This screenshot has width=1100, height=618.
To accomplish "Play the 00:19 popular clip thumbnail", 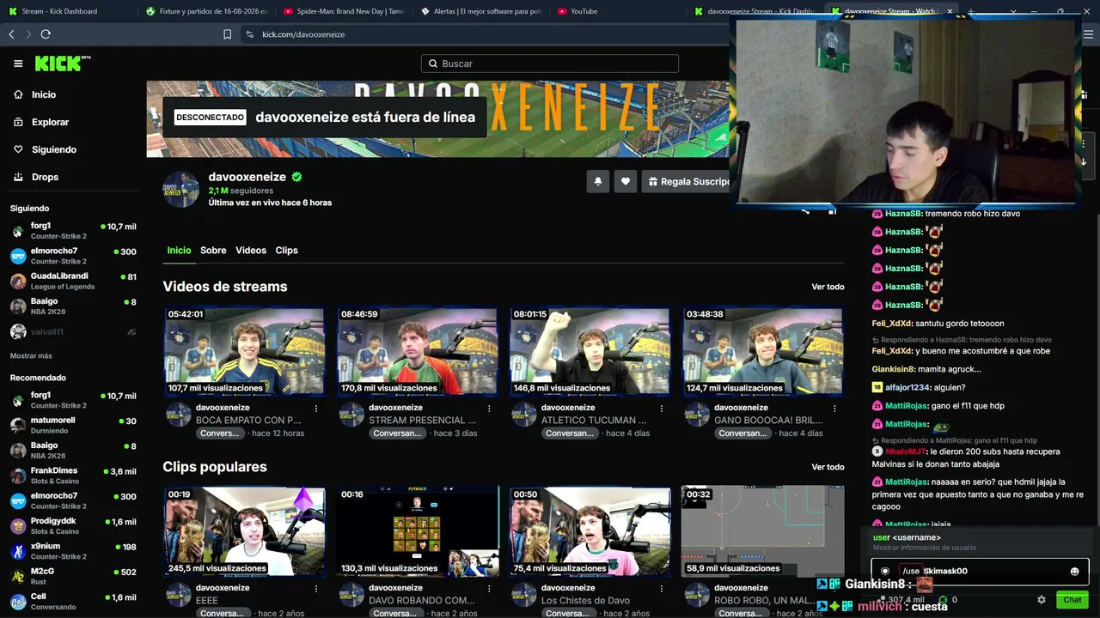I will (245, 531).
